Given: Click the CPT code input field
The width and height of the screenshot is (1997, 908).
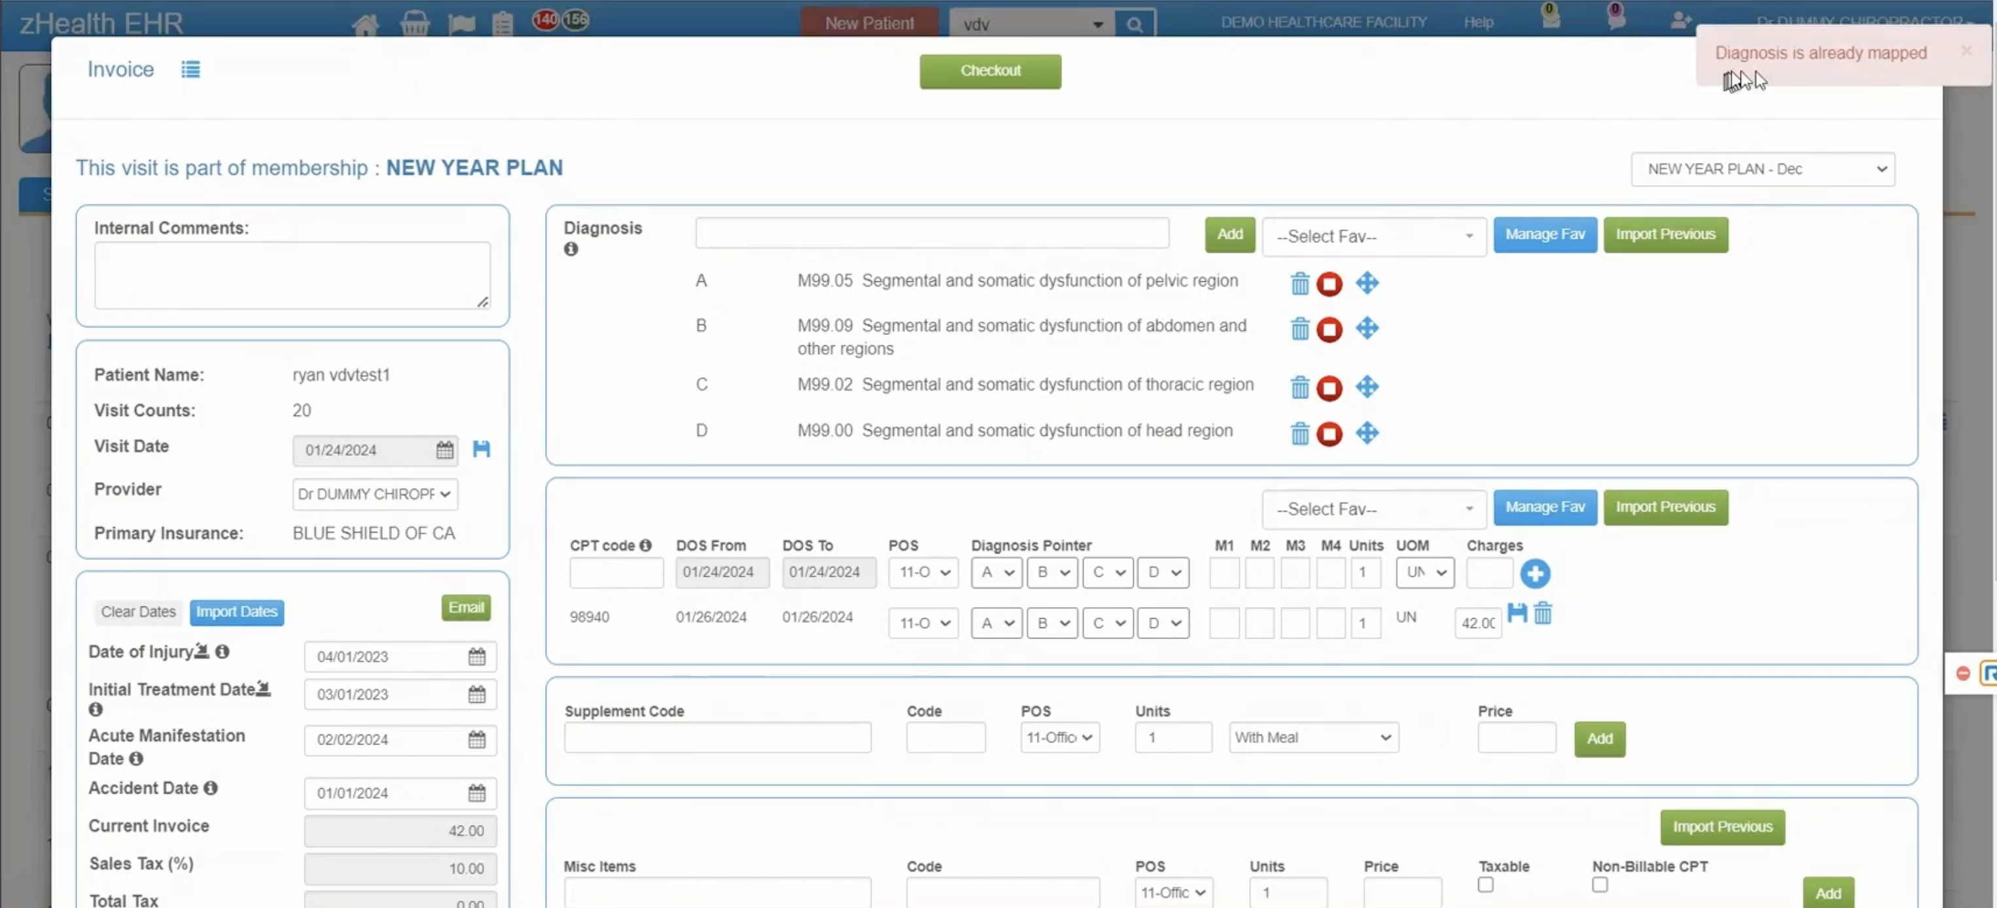Looking at the screenshot, I should pyautogui.click(x=616, y=572).
